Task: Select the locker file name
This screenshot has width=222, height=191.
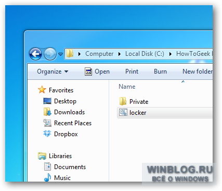Action: click(138, 113)
